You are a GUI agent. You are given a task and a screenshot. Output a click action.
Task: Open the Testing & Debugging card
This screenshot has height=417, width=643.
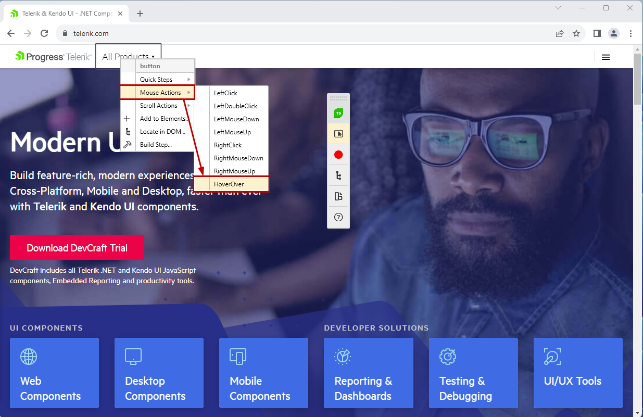click(473, 373)
